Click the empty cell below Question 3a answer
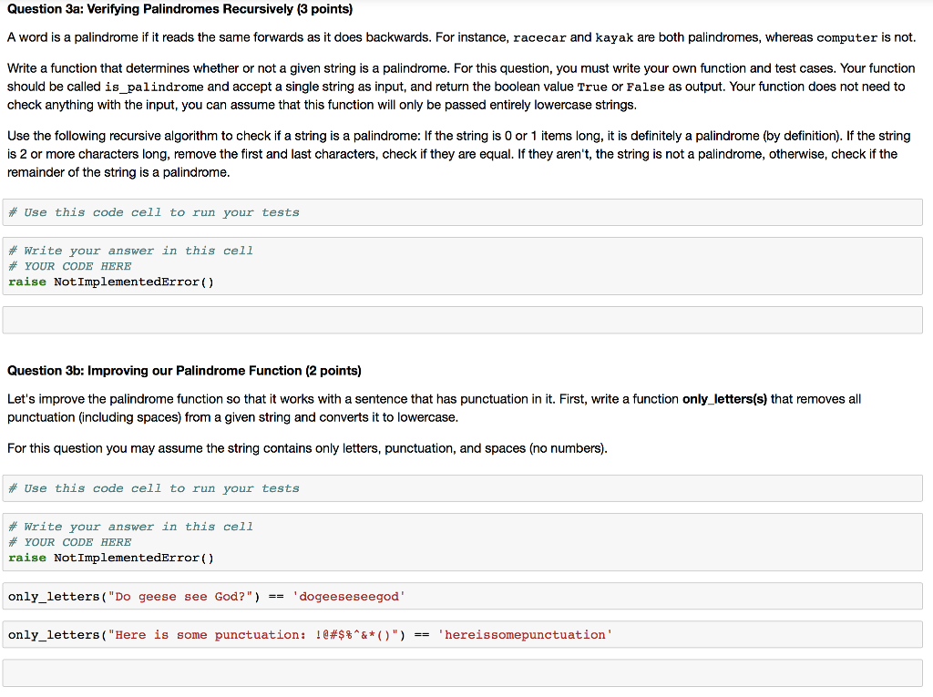The width and height of the screenshot is (933, 697). pyautogui.click(x=462, y=320)
